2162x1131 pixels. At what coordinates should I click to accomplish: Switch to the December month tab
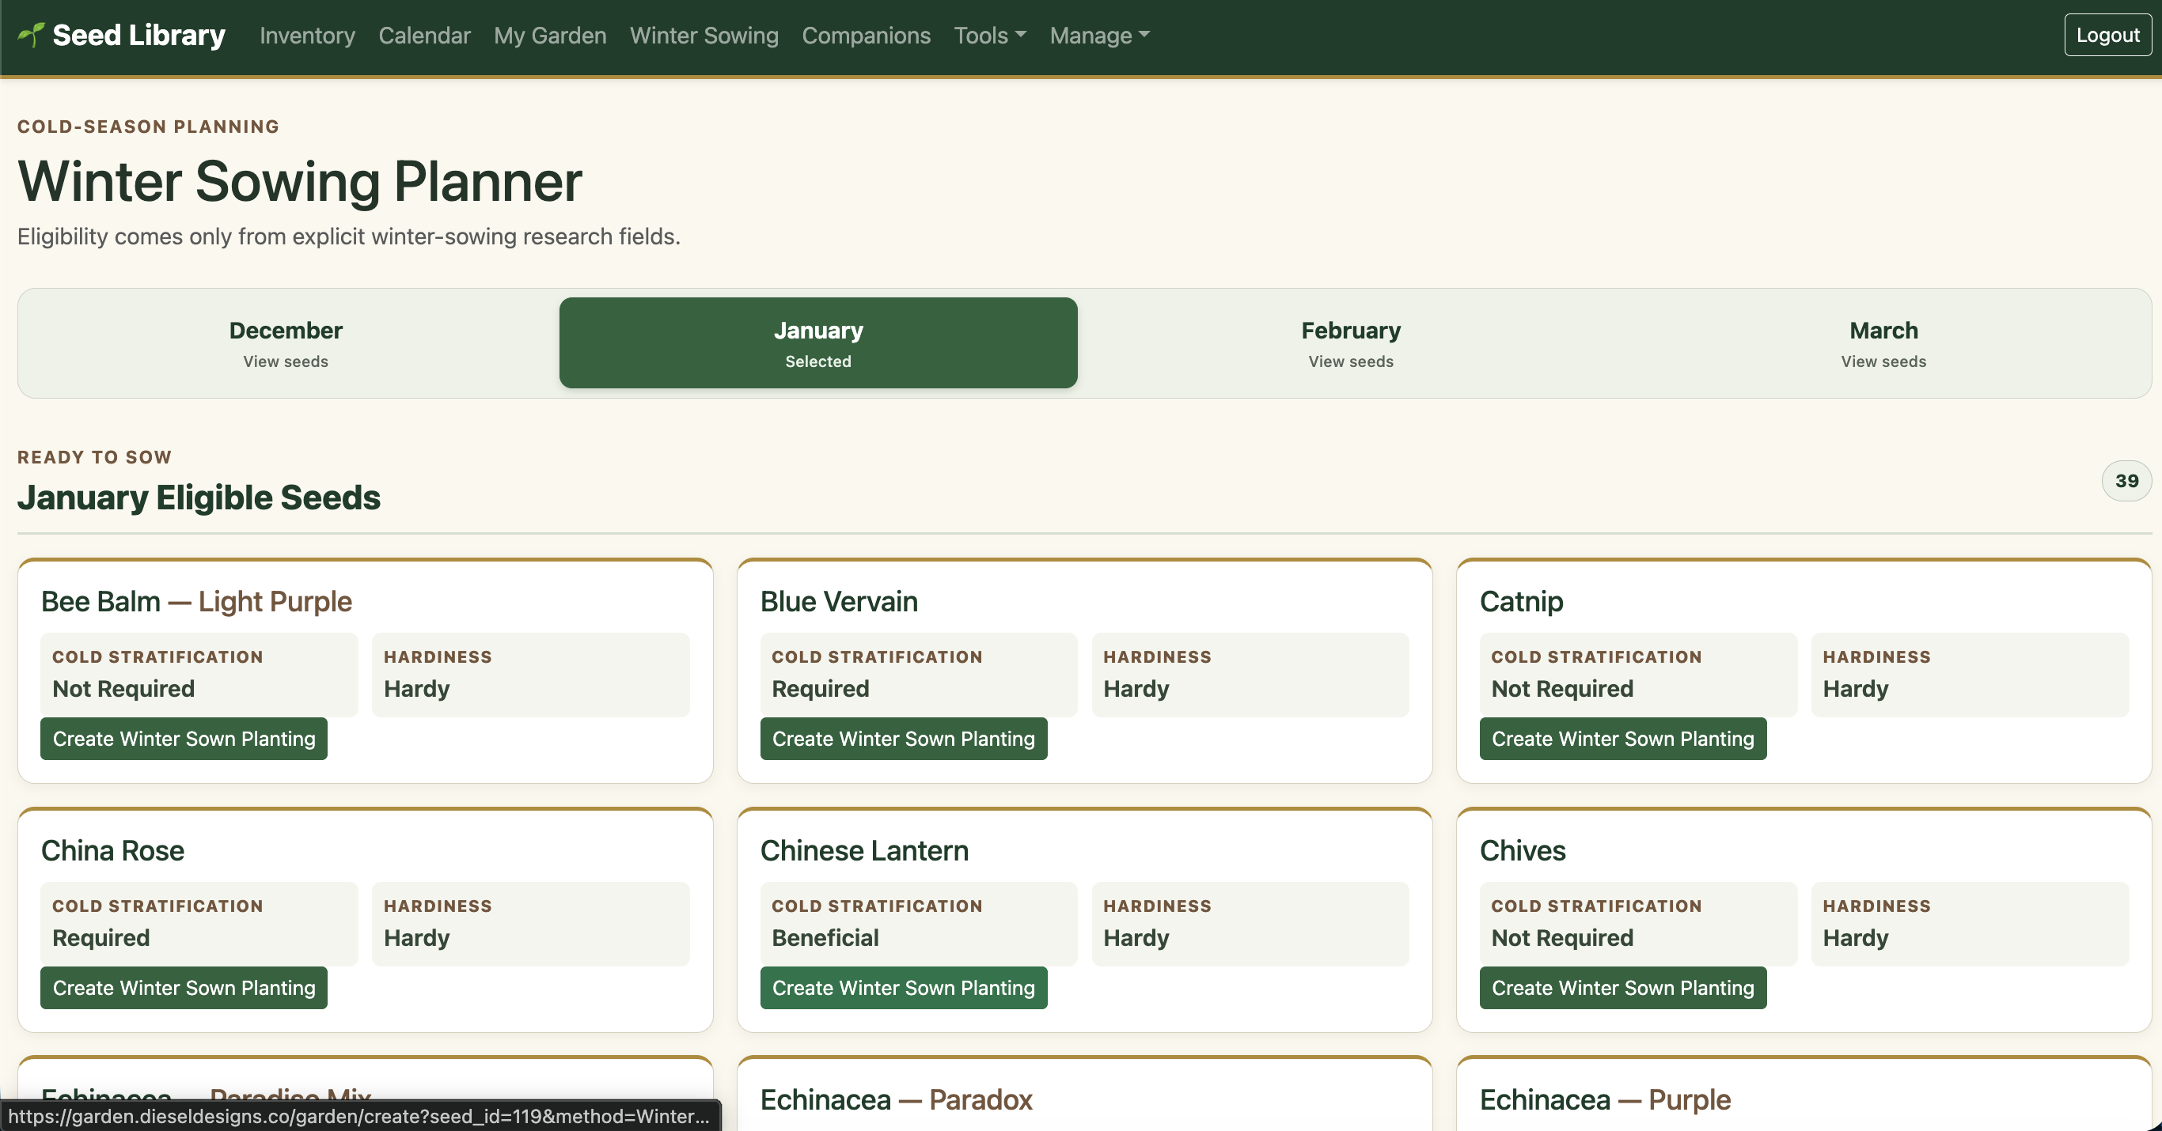pyautogui.click(x=286, y=342)
